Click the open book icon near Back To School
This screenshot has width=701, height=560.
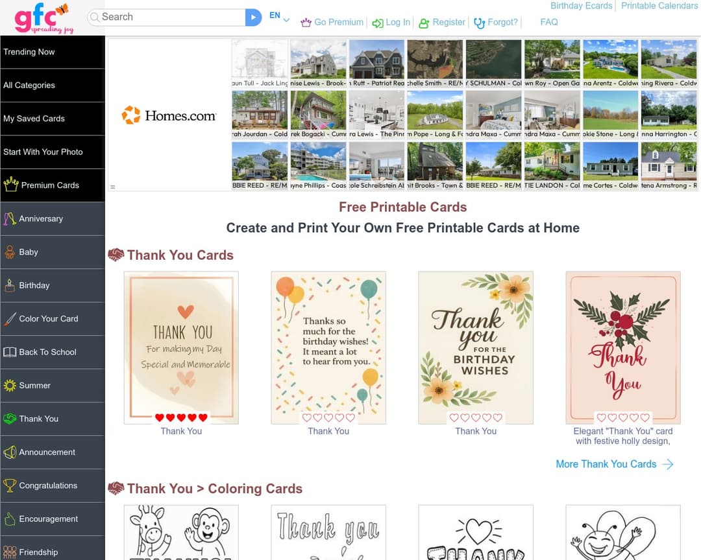tap(12, 352)
